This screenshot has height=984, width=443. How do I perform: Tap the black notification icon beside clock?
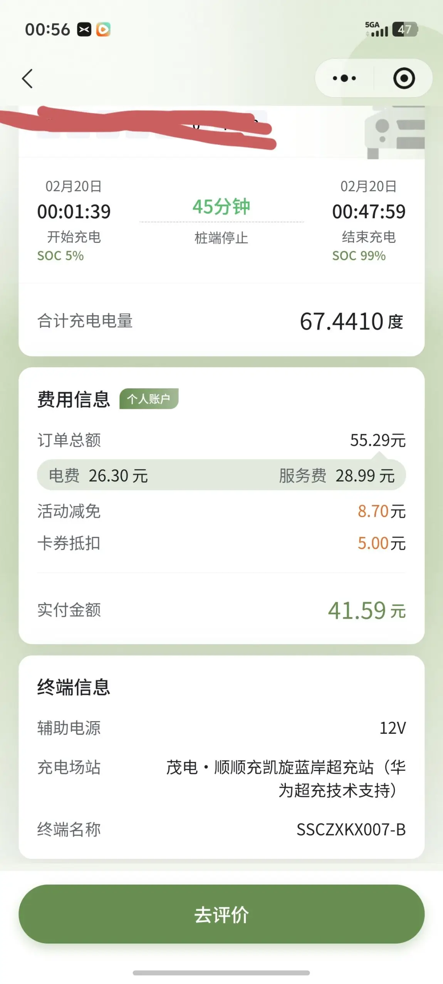[84, 29]
